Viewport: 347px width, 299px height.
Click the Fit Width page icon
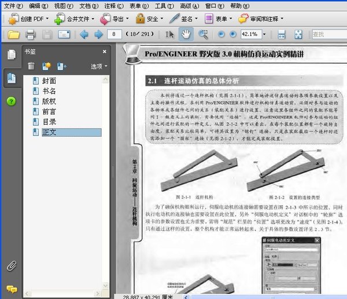point(281,34)
